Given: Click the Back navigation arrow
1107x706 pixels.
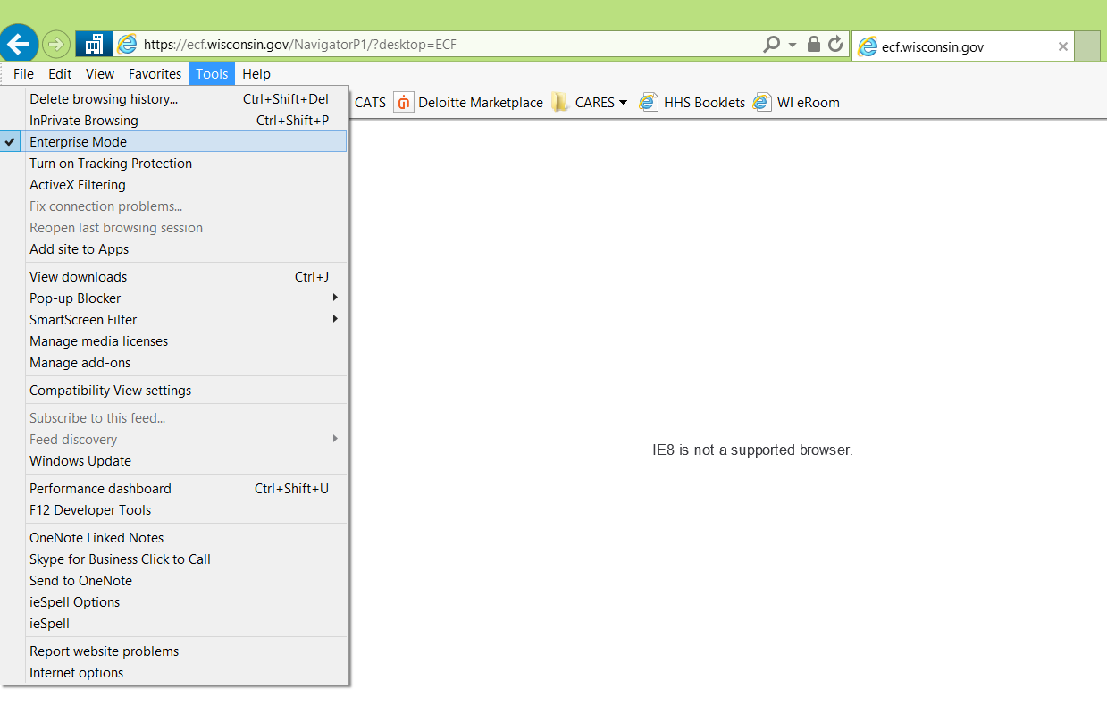Looking at the screenshot, I should coord(19,43).
